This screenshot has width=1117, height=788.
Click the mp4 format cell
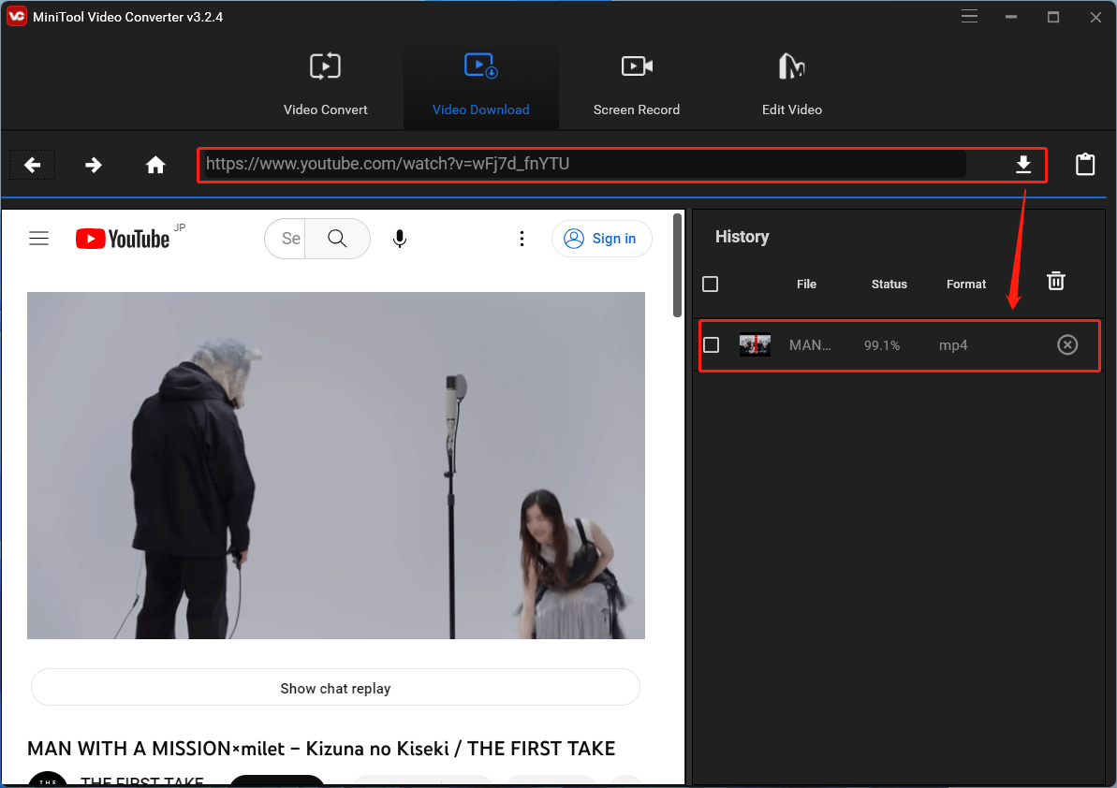(953, 345)
